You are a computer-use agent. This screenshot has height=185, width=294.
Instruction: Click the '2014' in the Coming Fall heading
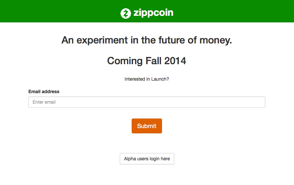tap(175, 61)
